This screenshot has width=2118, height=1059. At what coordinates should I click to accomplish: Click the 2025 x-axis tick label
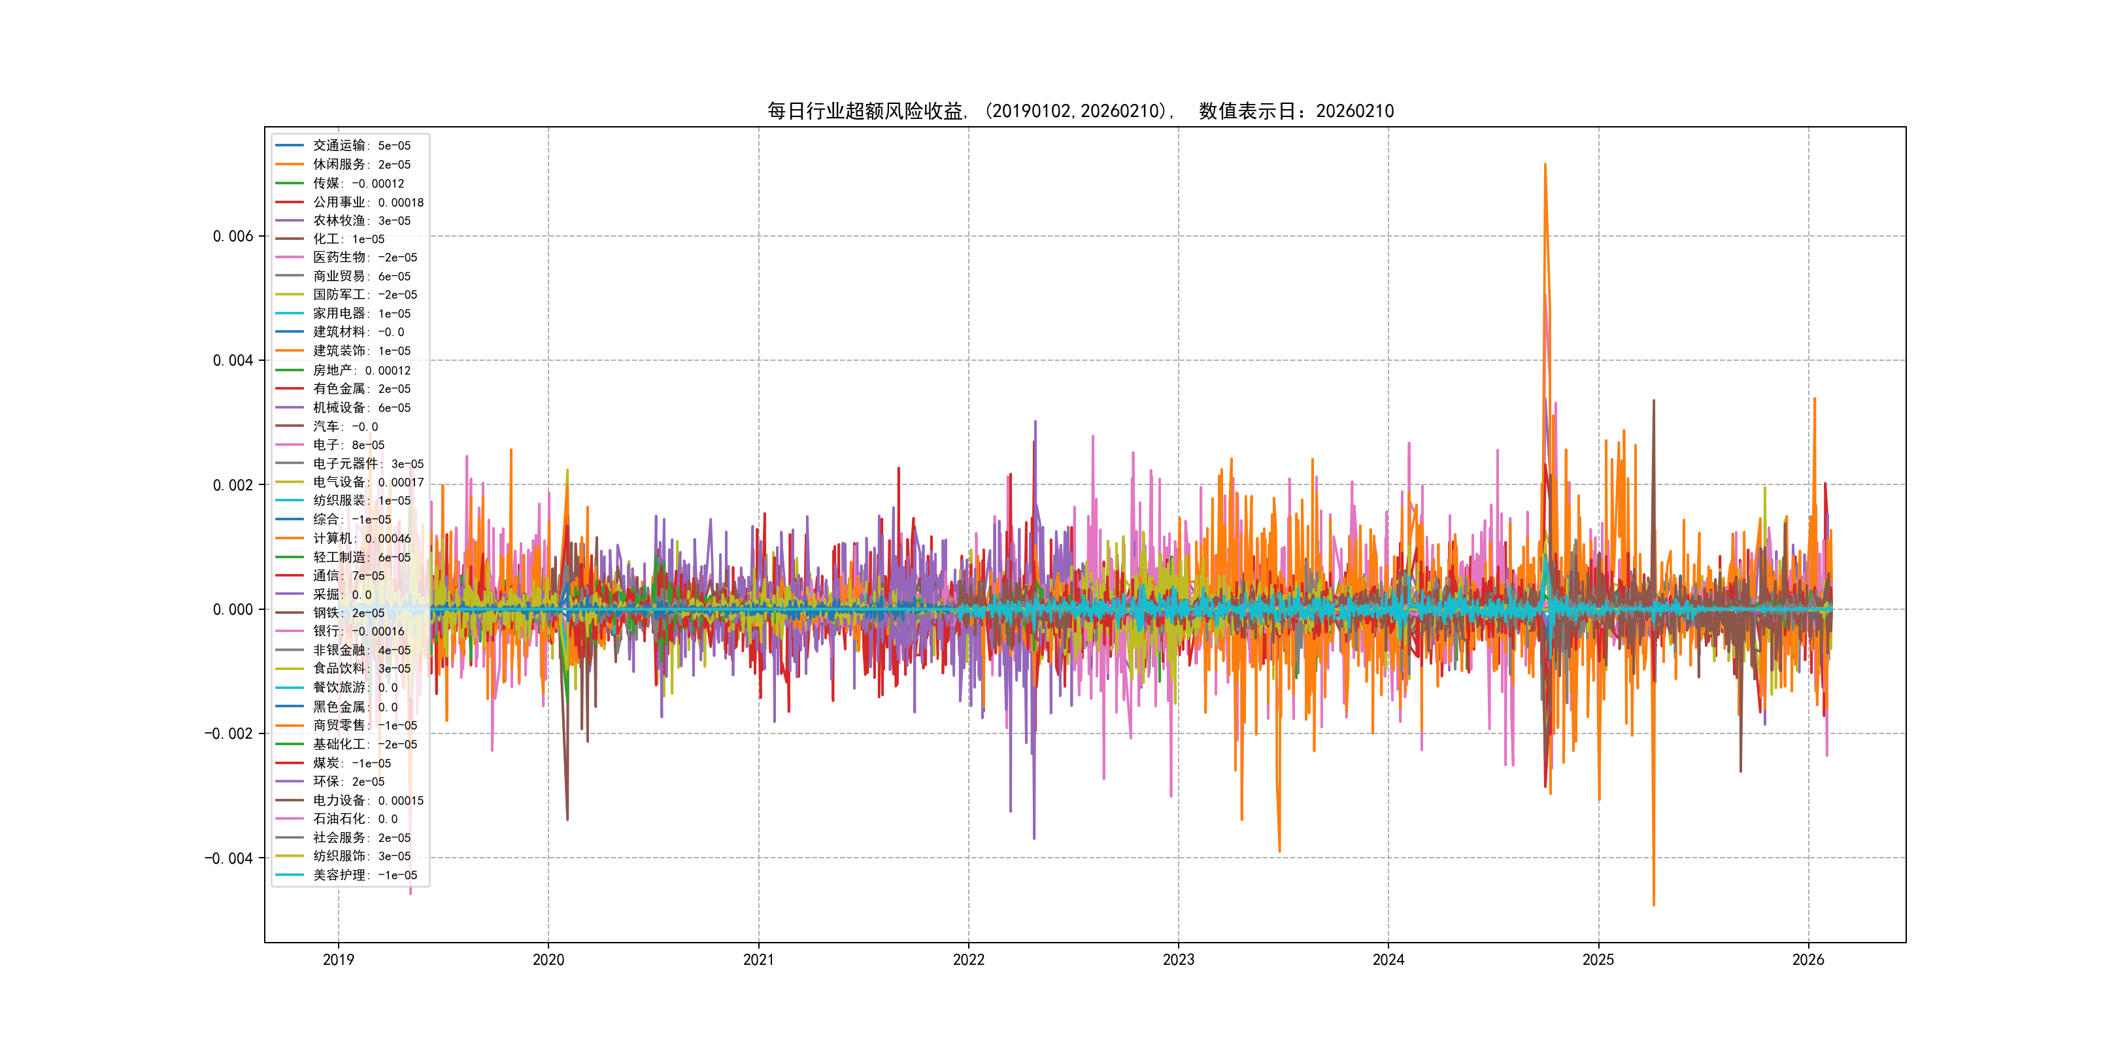[1598, 960]
